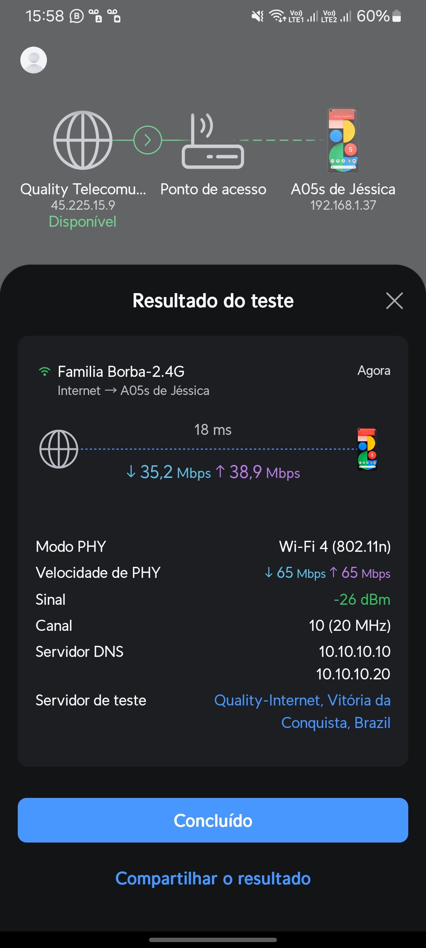Tap the green arrow circle connector
Viewport: 426px width, 948px height.
[x=148, y=140]
